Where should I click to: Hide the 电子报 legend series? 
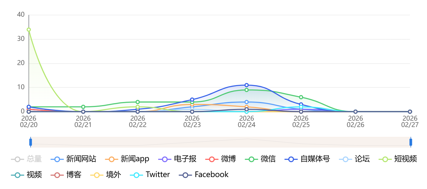coord(177,159)
